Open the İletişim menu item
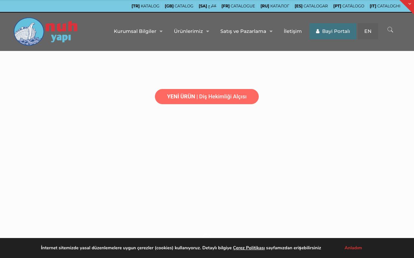 click(x=293, y=31)
